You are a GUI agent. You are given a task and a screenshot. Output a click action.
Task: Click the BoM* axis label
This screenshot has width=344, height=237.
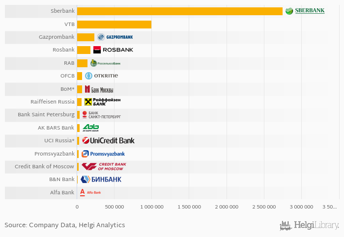pyautogui.click(x=67, y=89)
